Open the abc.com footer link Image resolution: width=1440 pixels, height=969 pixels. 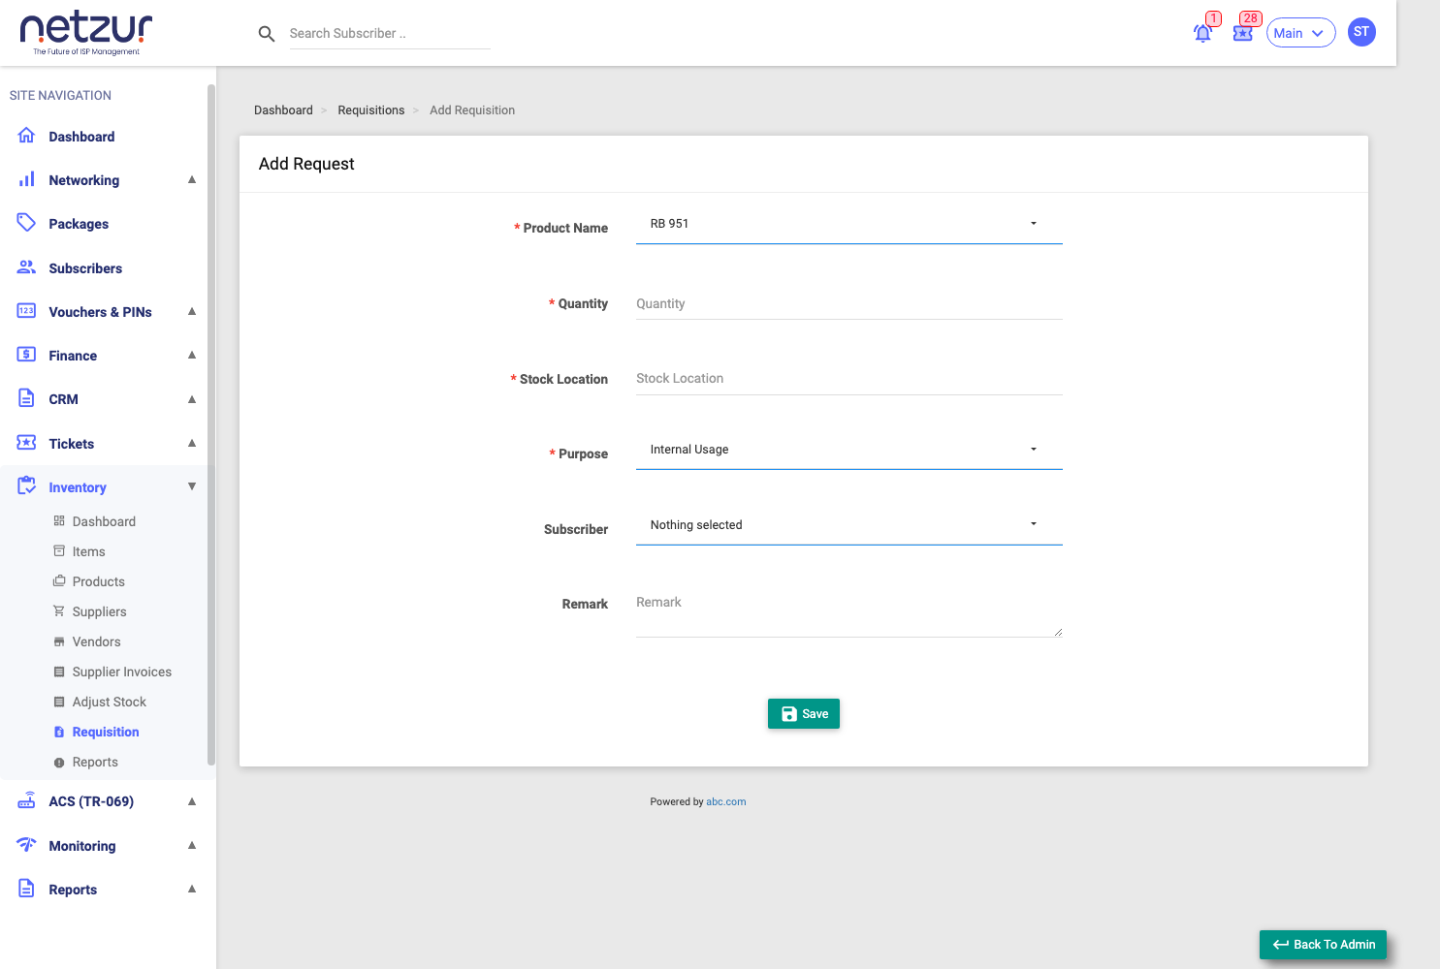pos(726,801)
